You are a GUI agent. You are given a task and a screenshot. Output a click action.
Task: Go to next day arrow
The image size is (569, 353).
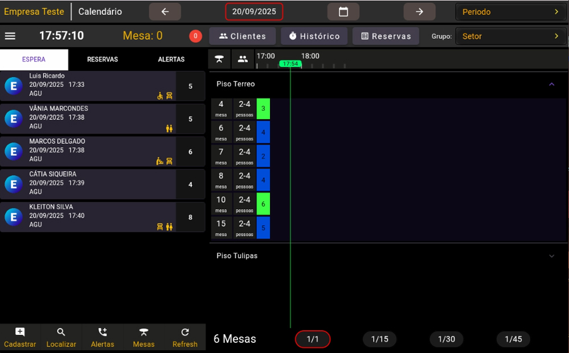coord(419,11)
